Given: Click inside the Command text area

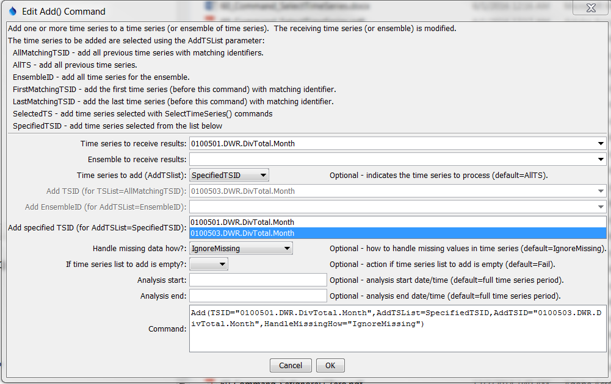Looking at the screenshot, I should [397, 329].
